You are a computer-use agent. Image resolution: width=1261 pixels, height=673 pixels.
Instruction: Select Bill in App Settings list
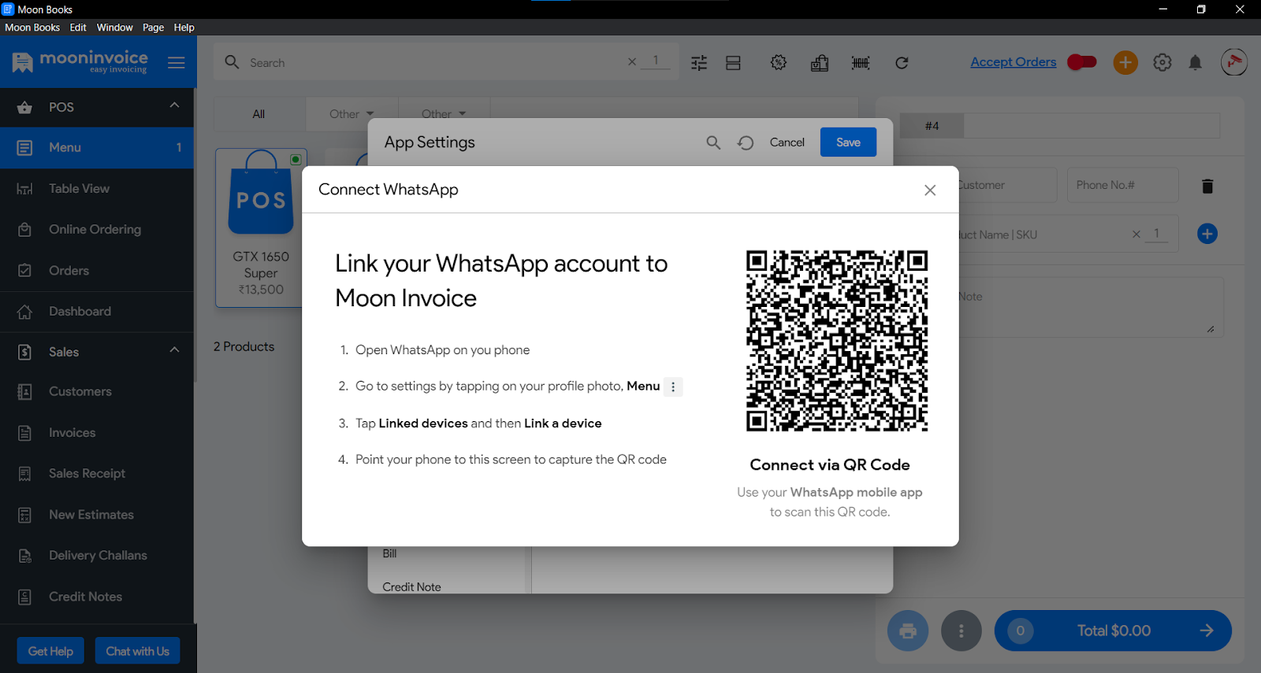pyautogui.click(x=389, y=553)
